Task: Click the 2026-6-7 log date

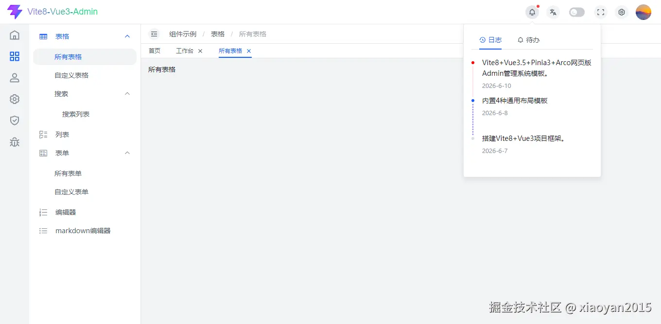Action: (x=495, y=151)
